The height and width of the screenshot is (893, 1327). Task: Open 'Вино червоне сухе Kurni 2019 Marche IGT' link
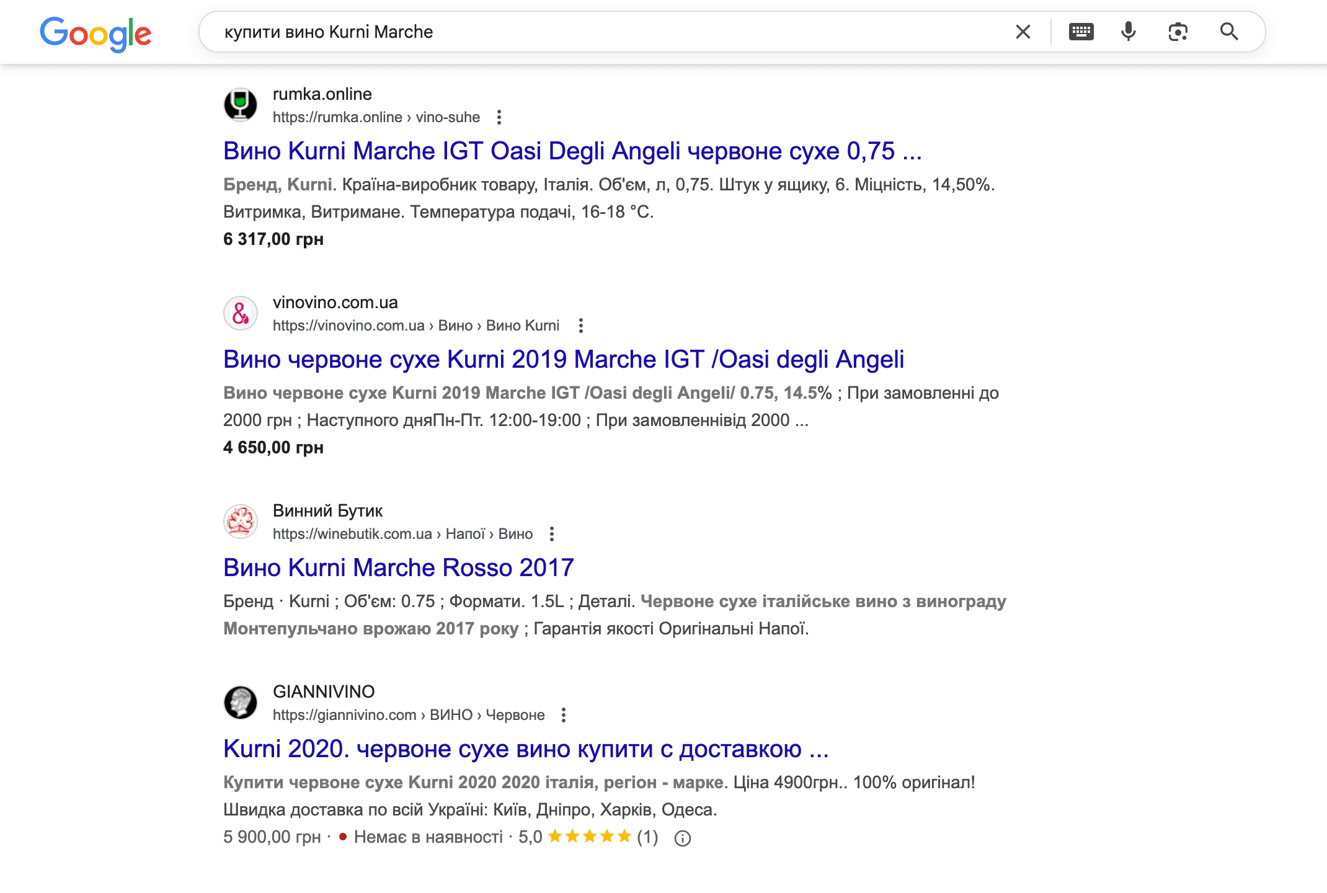click(564, 359)
